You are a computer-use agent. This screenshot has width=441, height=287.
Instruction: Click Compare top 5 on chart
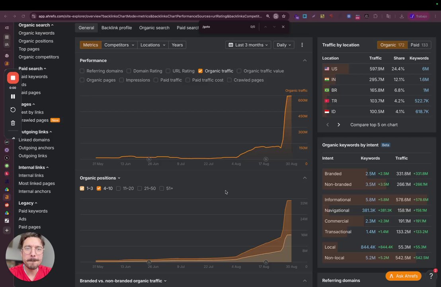tap(374, 124)
